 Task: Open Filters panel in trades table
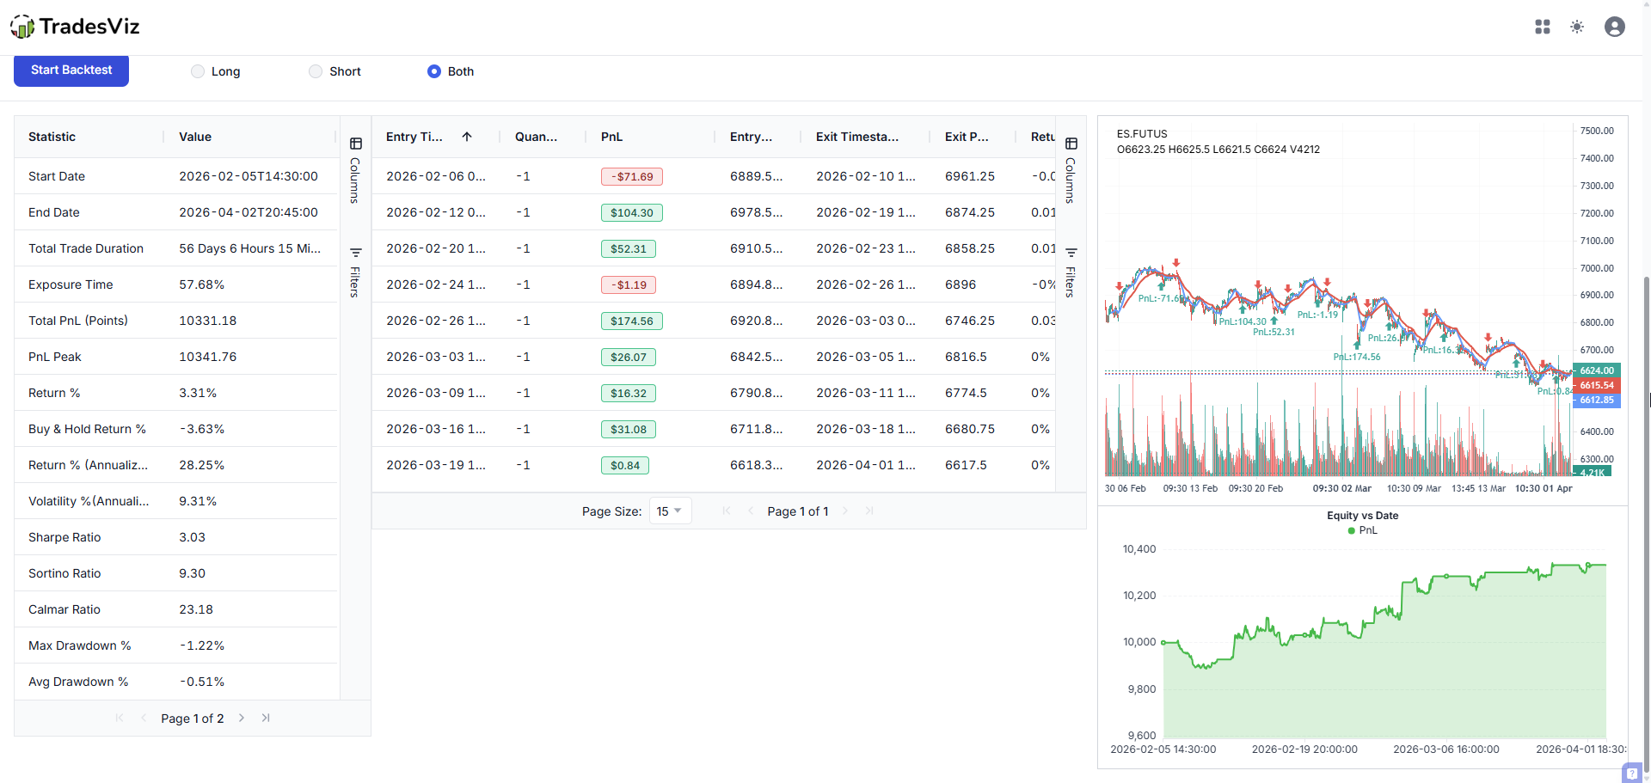tap(1071, 272)
